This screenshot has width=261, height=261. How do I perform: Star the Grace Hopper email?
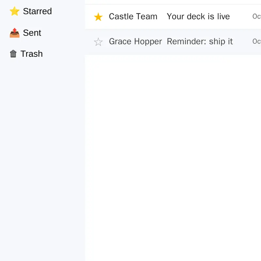point(98,42)
